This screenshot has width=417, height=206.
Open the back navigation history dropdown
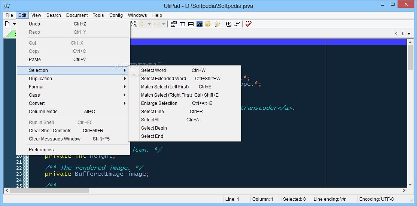pos(149,24)
